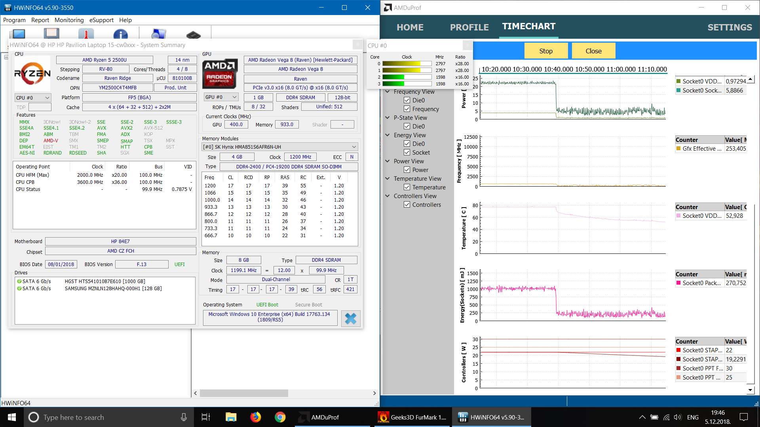
Task: Open Task View from the taskbar
Action: [206, 417]
